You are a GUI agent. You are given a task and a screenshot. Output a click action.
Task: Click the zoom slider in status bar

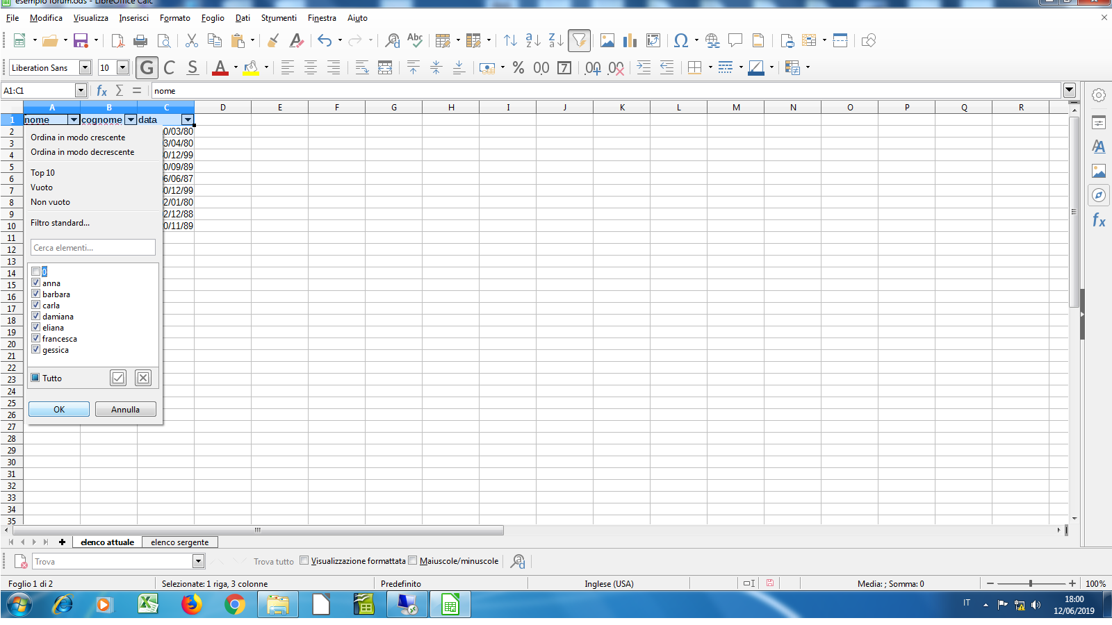point(1031,583)
